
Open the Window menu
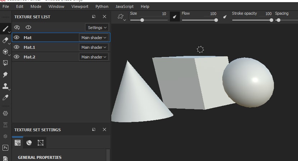click(x=56, y=6)
